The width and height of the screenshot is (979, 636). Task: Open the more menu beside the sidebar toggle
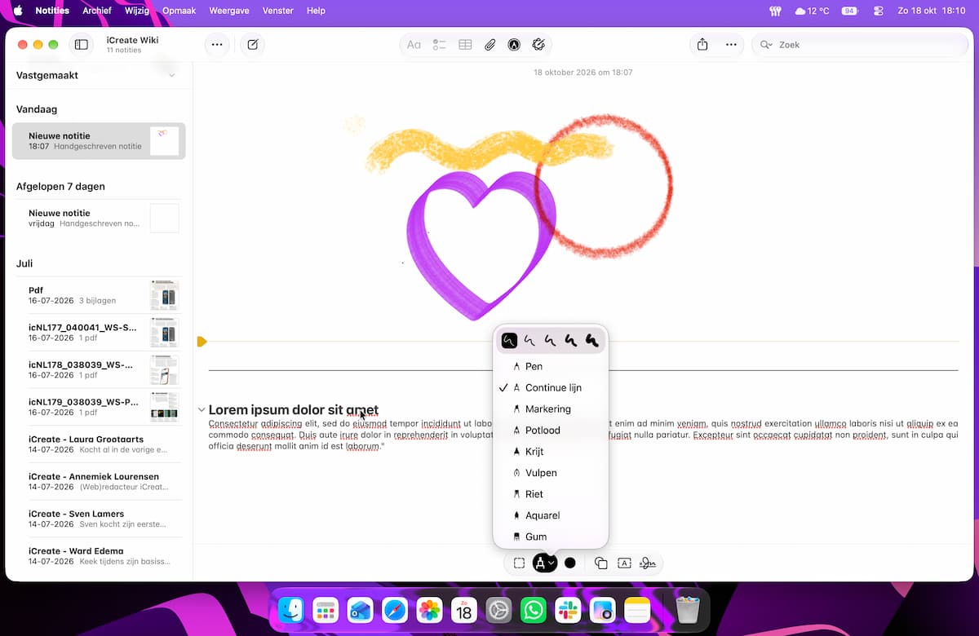click(217, 45)
